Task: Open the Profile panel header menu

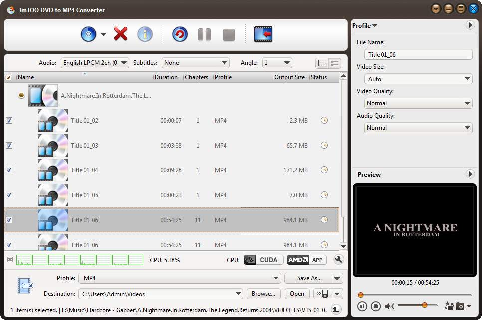Action: tap(364, 26)
